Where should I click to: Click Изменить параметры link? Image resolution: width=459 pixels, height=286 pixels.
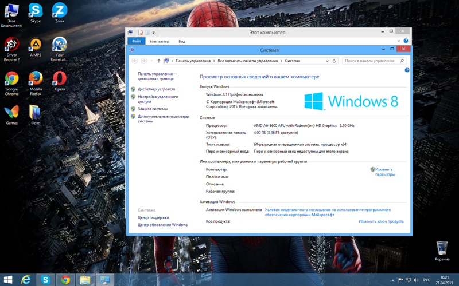tap(385, 172)
